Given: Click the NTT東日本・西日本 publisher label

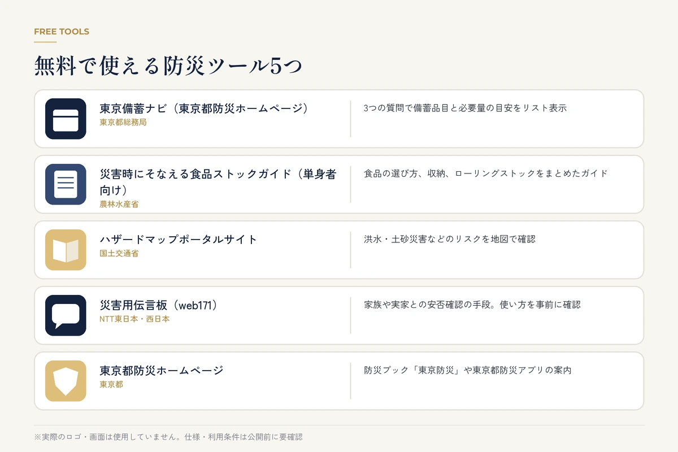Looking at the screenshot, I should pyautogui.click(x=134, y=319).
